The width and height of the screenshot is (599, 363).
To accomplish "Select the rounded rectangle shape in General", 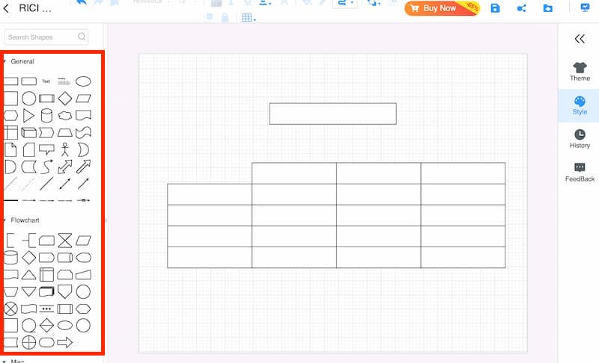I will click(28, 81).
